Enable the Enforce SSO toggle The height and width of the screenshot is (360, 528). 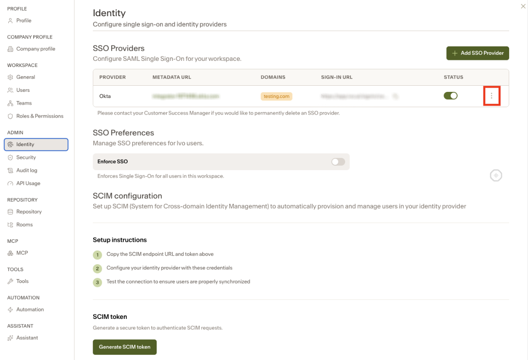click(x=338, y=162)
